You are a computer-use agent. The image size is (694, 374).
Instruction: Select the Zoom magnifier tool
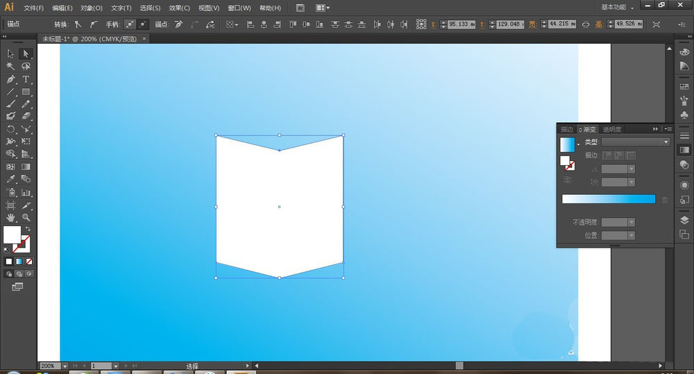click(x=26, y=217)
